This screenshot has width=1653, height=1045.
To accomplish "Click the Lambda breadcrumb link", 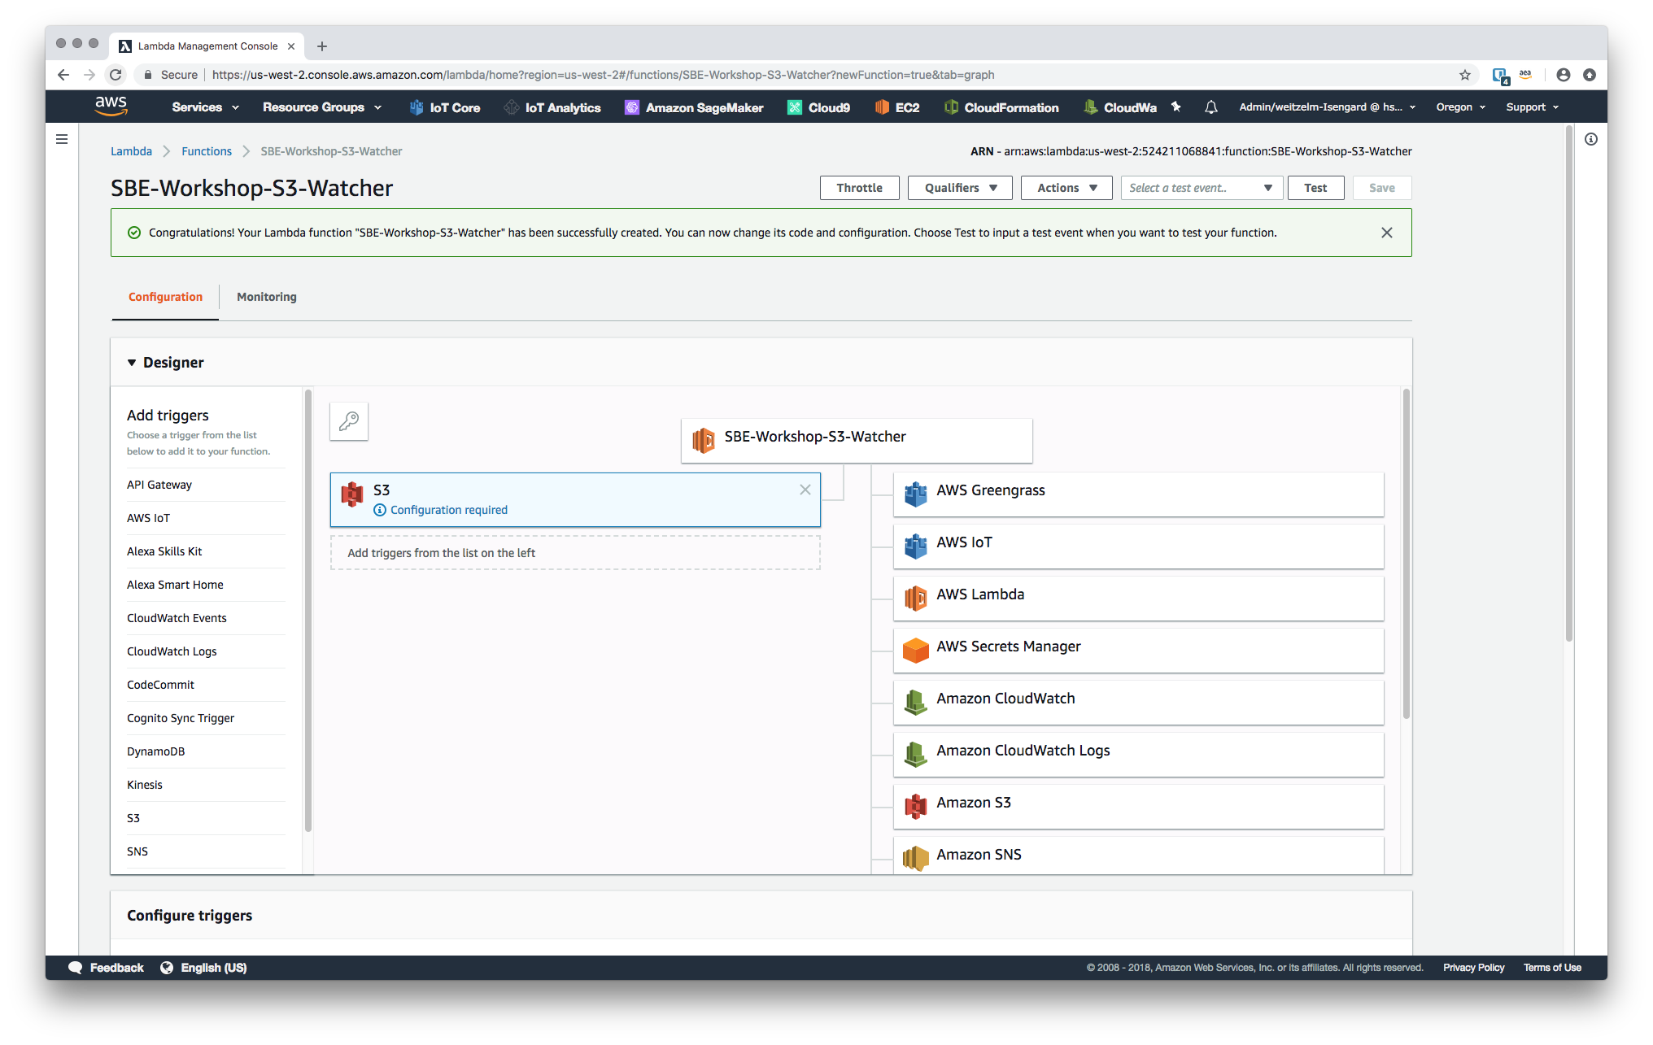I will tap(132, 151).
